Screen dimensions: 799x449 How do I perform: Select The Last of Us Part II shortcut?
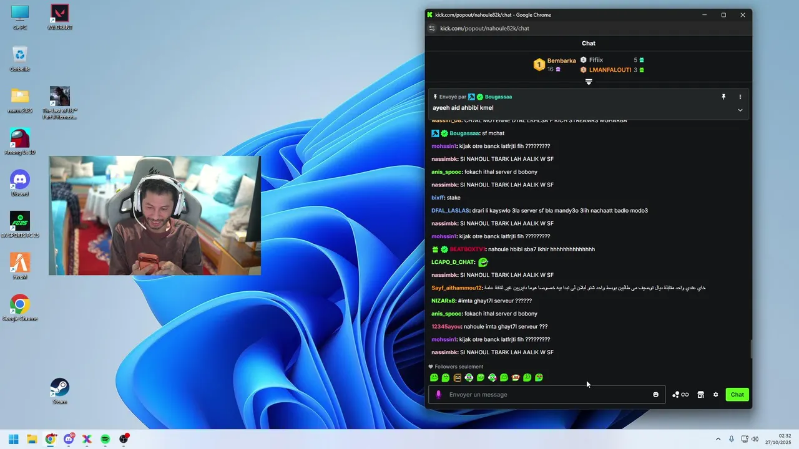(60, 103)
